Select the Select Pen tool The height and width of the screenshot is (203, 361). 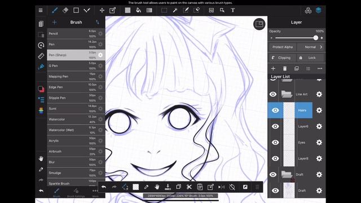[x=186, y=10]
